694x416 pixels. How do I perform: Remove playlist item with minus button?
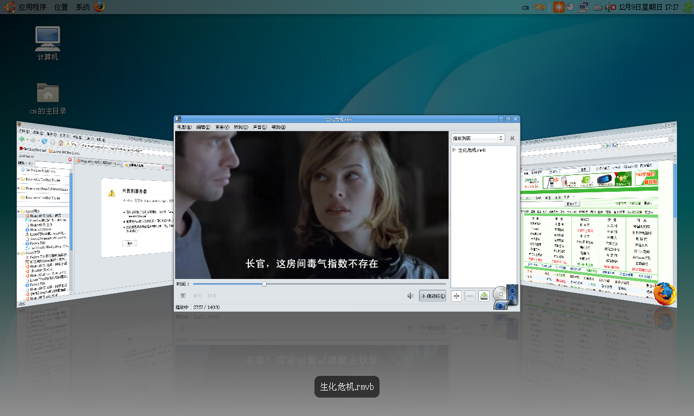[x=470, y=296]
